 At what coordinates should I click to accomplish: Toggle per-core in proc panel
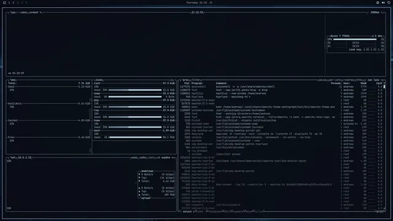[335, 80]
